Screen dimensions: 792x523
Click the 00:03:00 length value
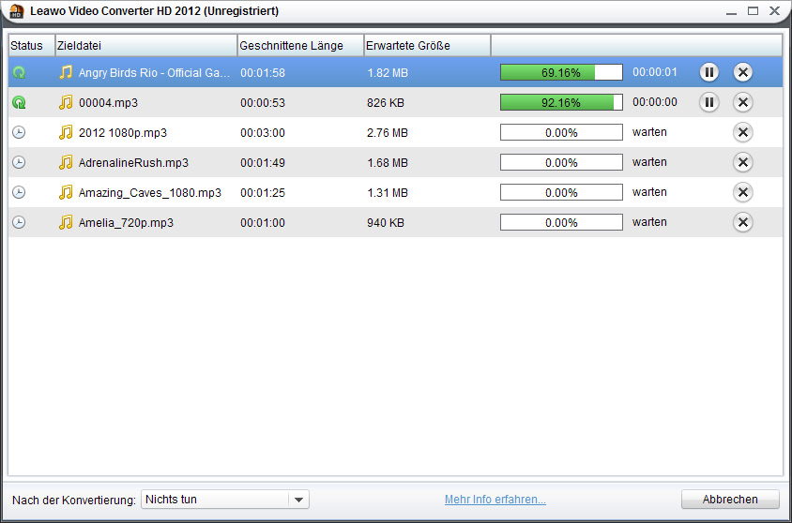(x=263, y=133)
